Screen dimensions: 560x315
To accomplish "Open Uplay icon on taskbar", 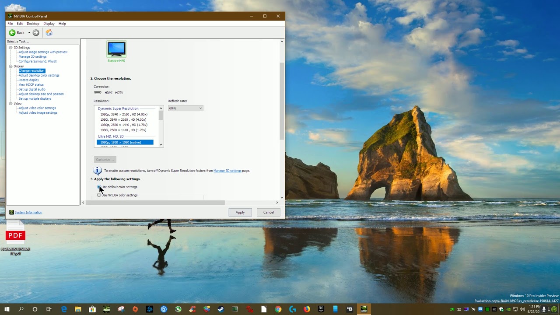I will [164, 309].
